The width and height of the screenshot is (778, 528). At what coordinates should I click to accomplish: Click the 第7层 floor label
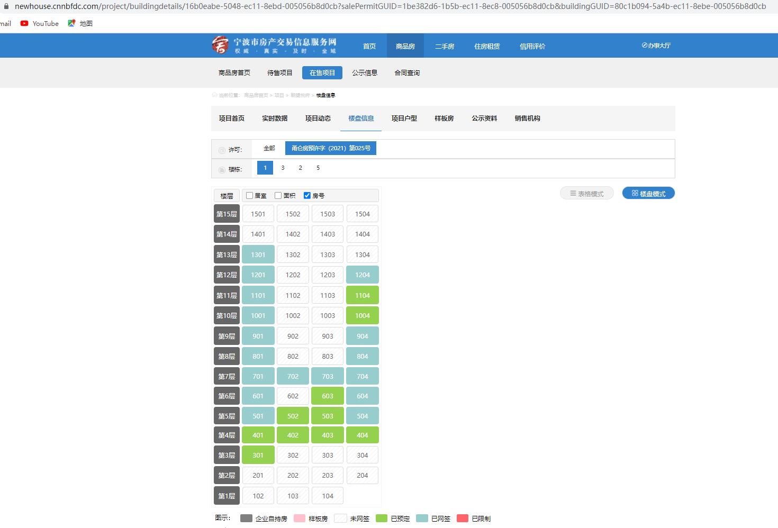click(x=227, y=377)
